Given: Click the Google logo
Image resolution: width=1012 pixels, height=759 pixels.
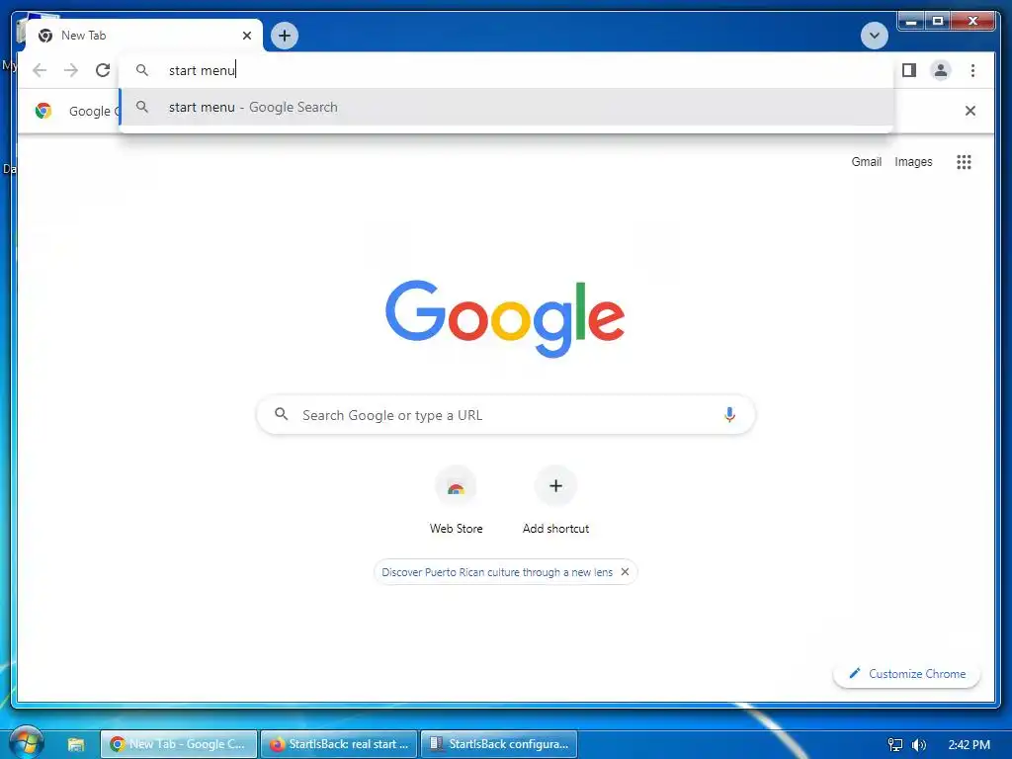Looking at the screenshot, I should [505, 318].
